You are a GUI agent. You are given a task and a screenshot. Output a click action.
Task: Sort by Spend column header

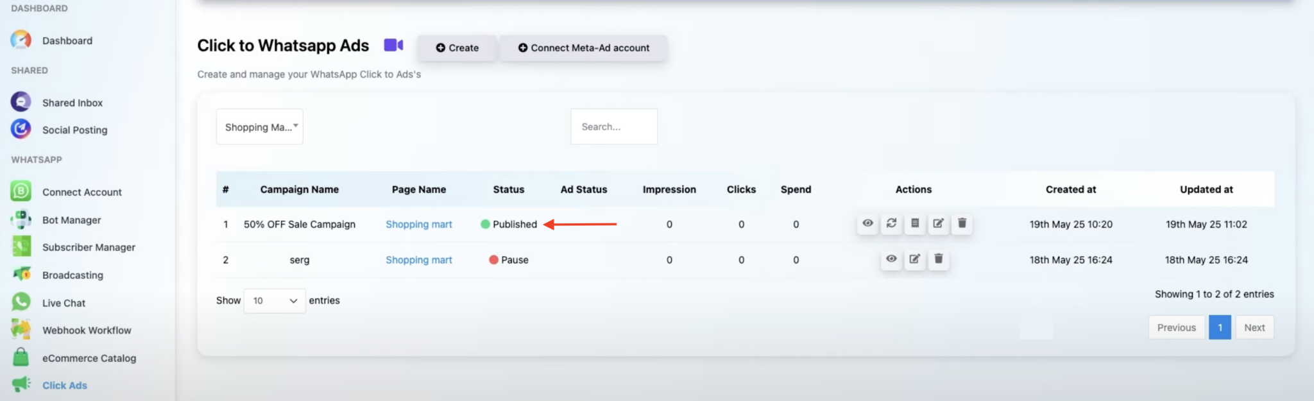[796, 189]
